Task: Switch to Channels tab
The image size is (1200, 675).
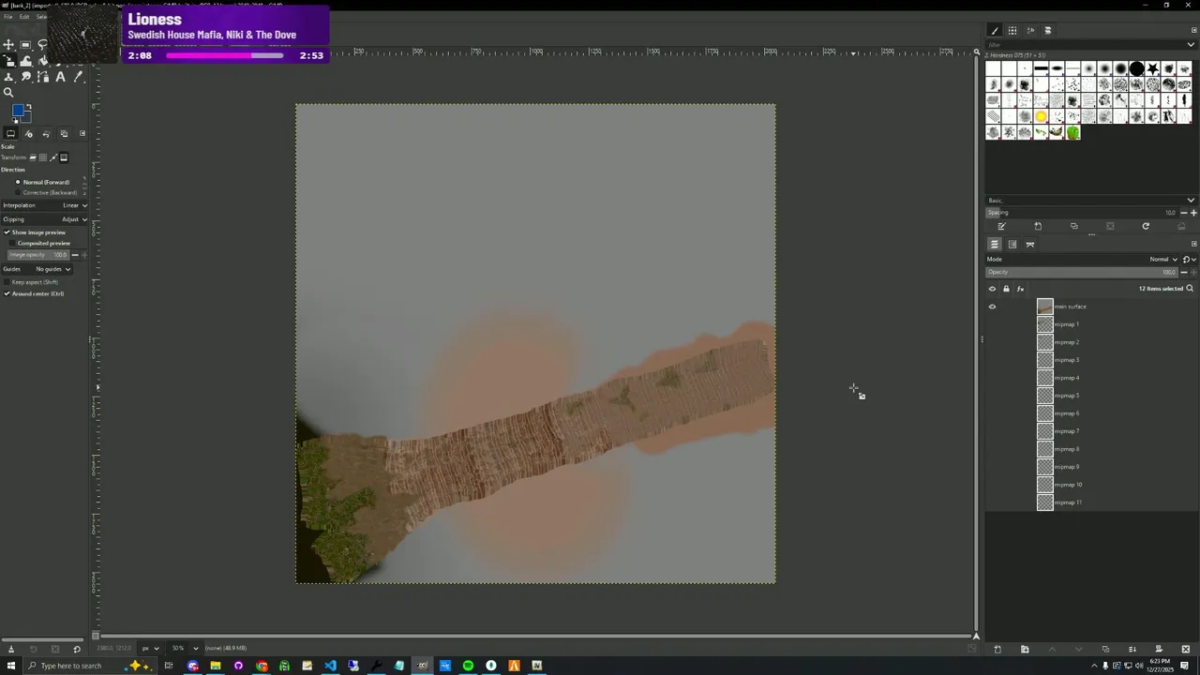Action: (x=1012, y=244)
